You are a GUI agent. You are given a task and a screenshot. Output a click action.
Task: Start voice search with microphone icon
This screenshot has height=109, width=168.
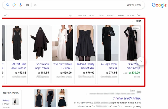click(x=21, y=5)
